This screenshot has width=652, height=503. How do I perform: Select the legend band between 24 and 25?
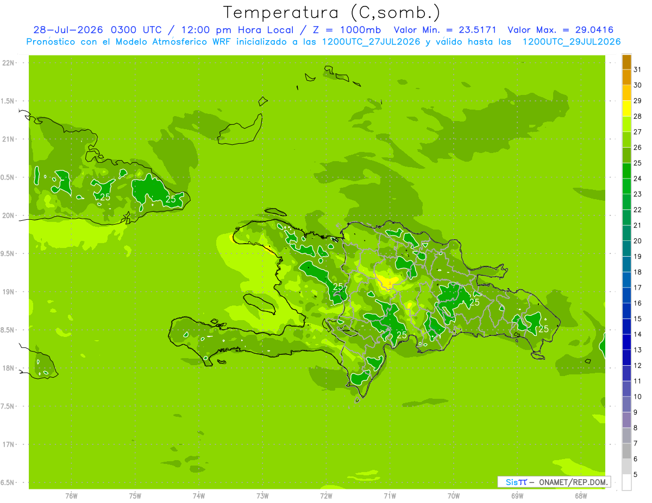click(626, 170)
